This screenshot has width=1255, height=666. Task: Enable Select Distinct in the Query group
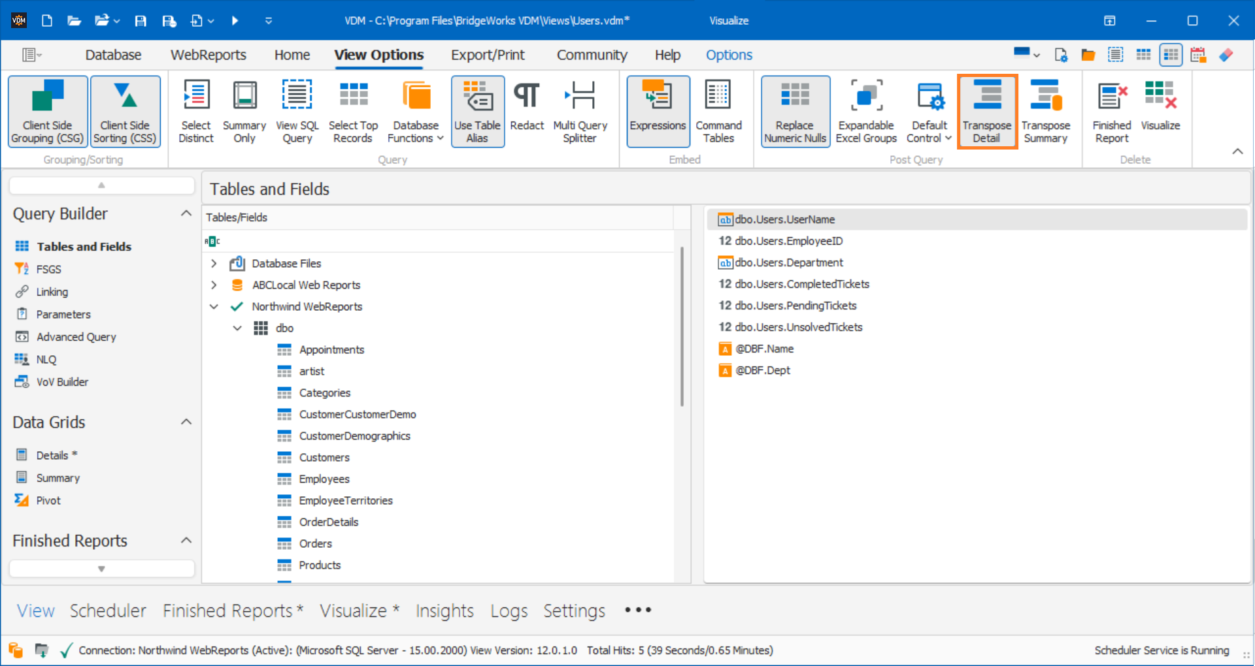(x=196, y=111)
